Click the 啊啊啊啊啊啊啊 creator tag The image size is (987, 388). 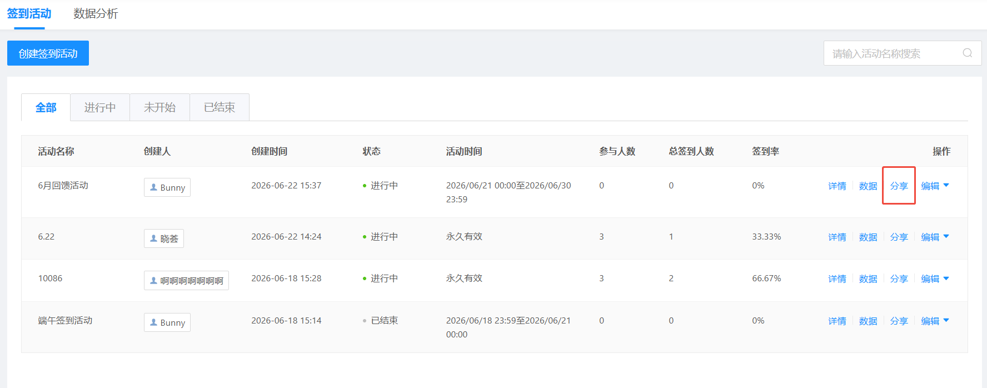click(186, 281)
